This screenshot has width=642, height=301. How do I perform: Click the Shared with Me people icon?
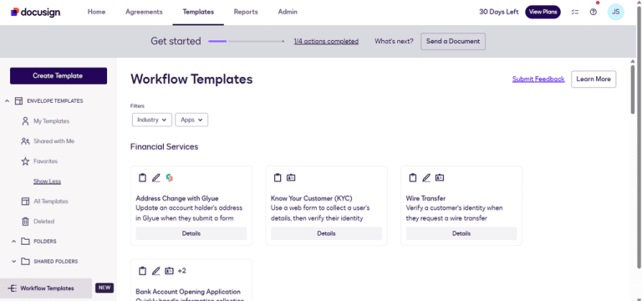tap(25, 141)
